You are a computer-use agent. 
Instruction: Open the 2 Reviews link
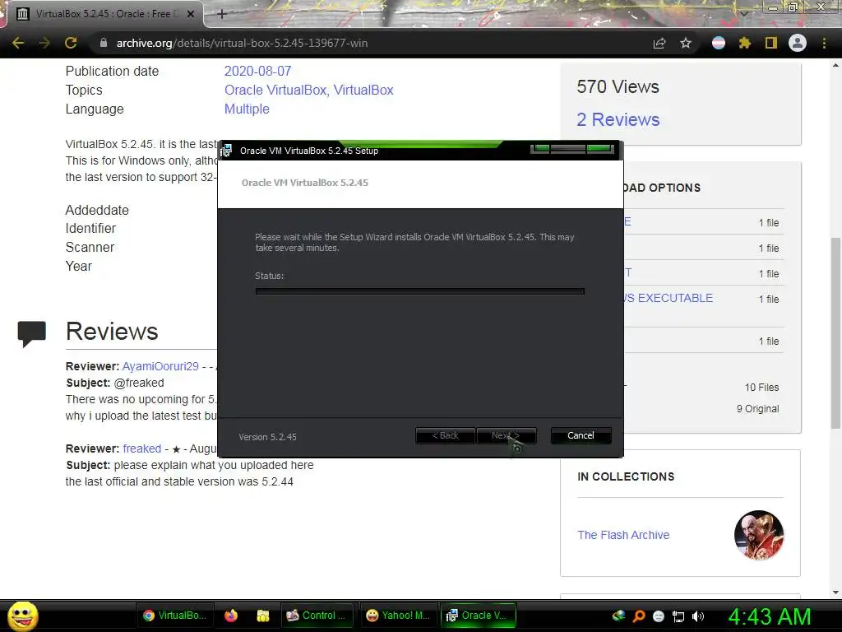click(618, 119)
